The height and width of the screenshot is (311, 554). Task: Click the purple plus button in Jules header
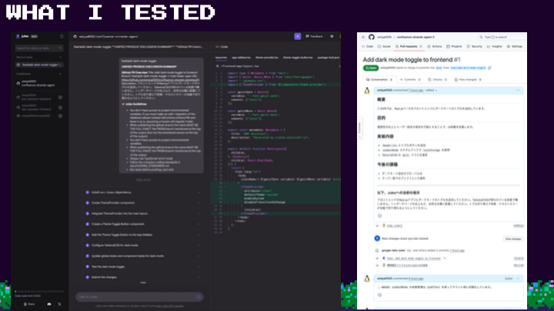[298, 36]
